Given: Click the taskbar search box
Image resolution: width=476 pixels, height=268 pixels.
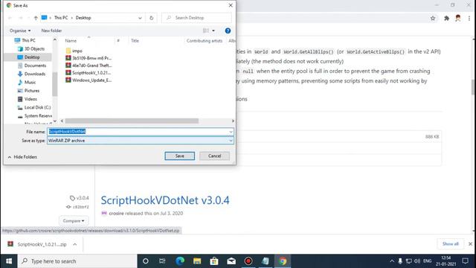Looking at the screenshot, I should [77, 261].
